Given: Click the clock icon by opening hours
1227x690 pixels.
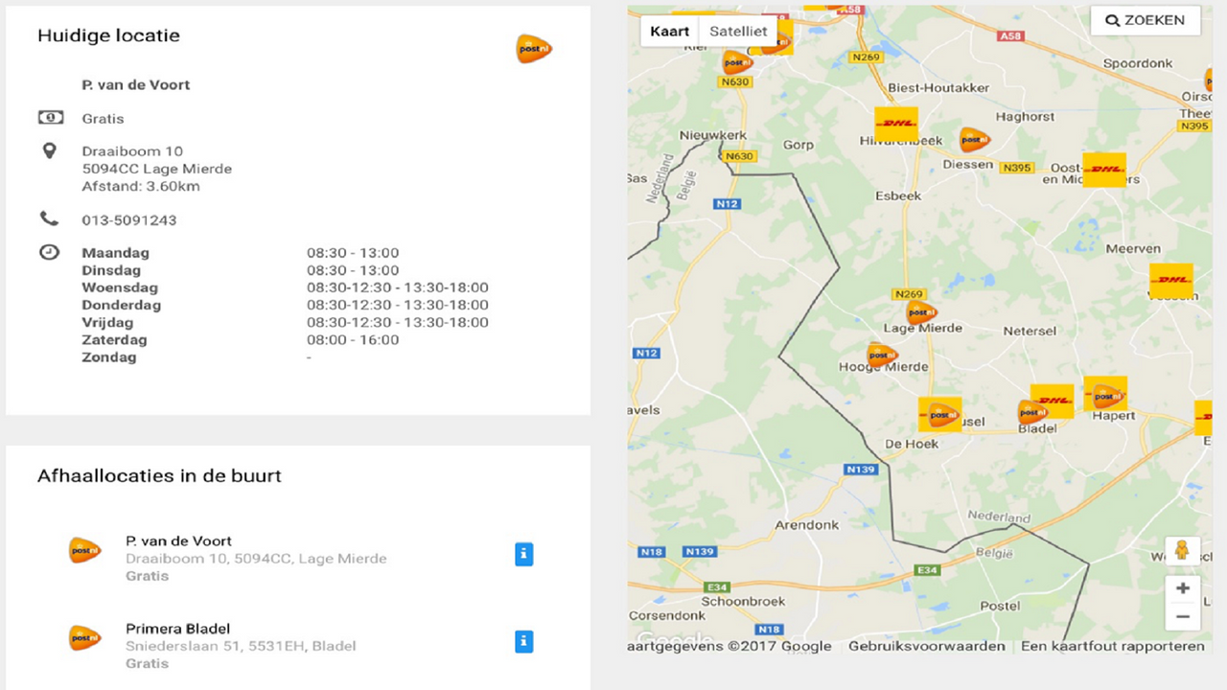Looking at the screenshot, I should click(49, 252).
